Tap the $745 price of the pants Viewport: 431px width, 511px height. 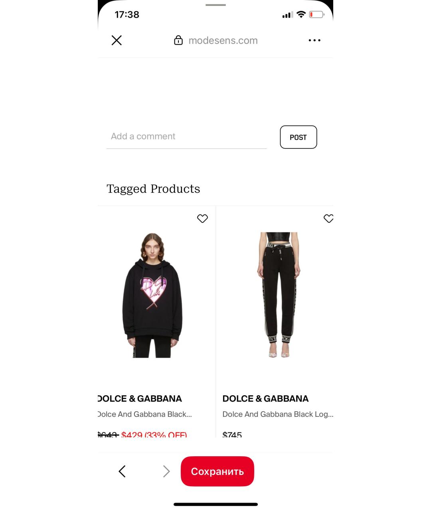(232, 434)
